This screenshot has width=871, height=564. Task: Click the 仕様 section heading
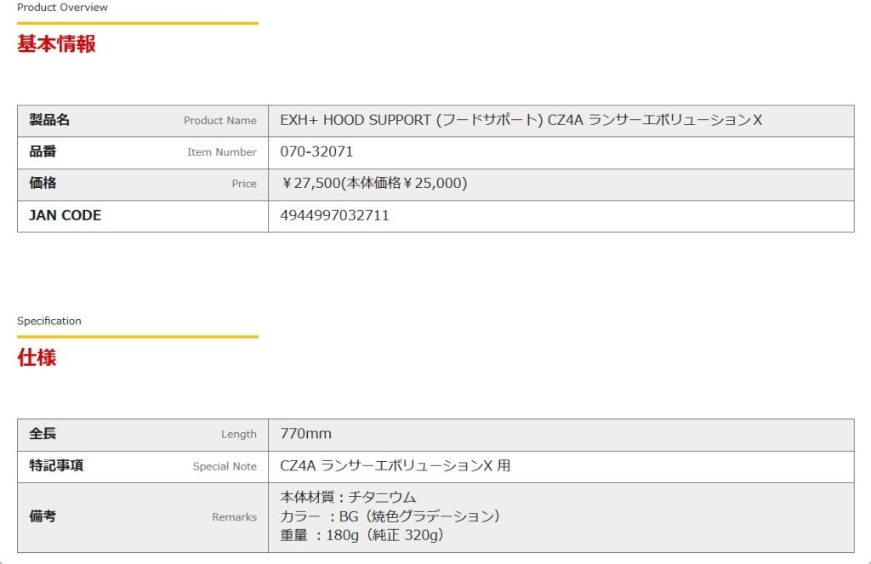click(37, 357)
